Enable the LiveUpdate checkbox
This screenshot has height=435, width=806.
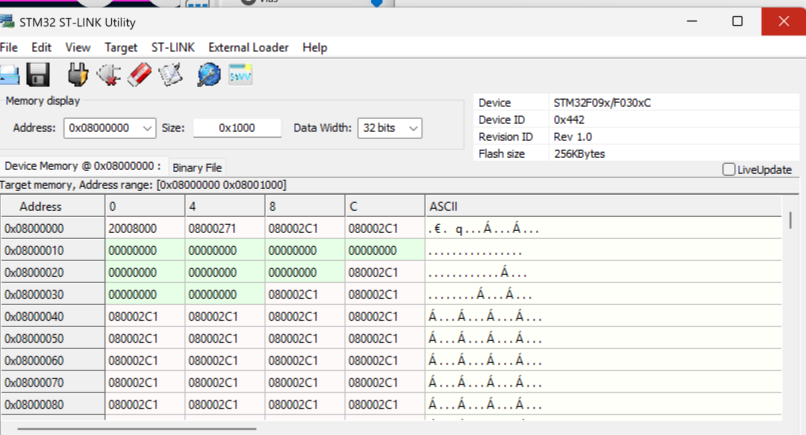click(728, 170)
